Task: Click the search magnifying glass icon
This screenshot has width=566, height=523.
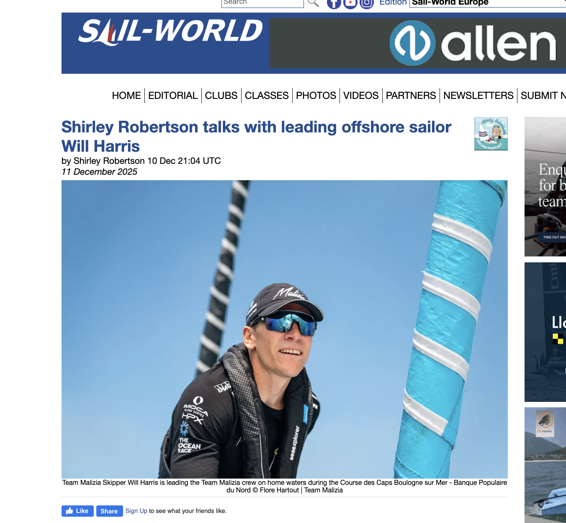Action: tap(313, 3)
